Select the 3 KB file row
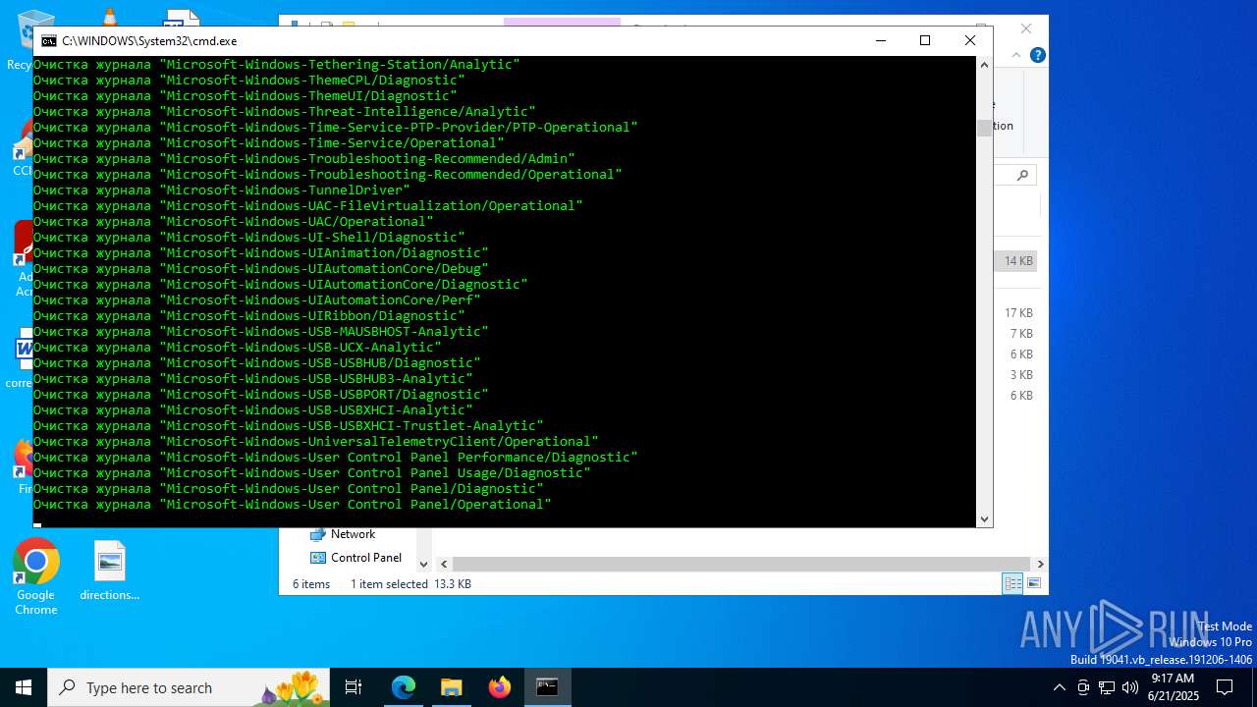This screenshot has height=707, width=1257. (x=1018, y=375)
